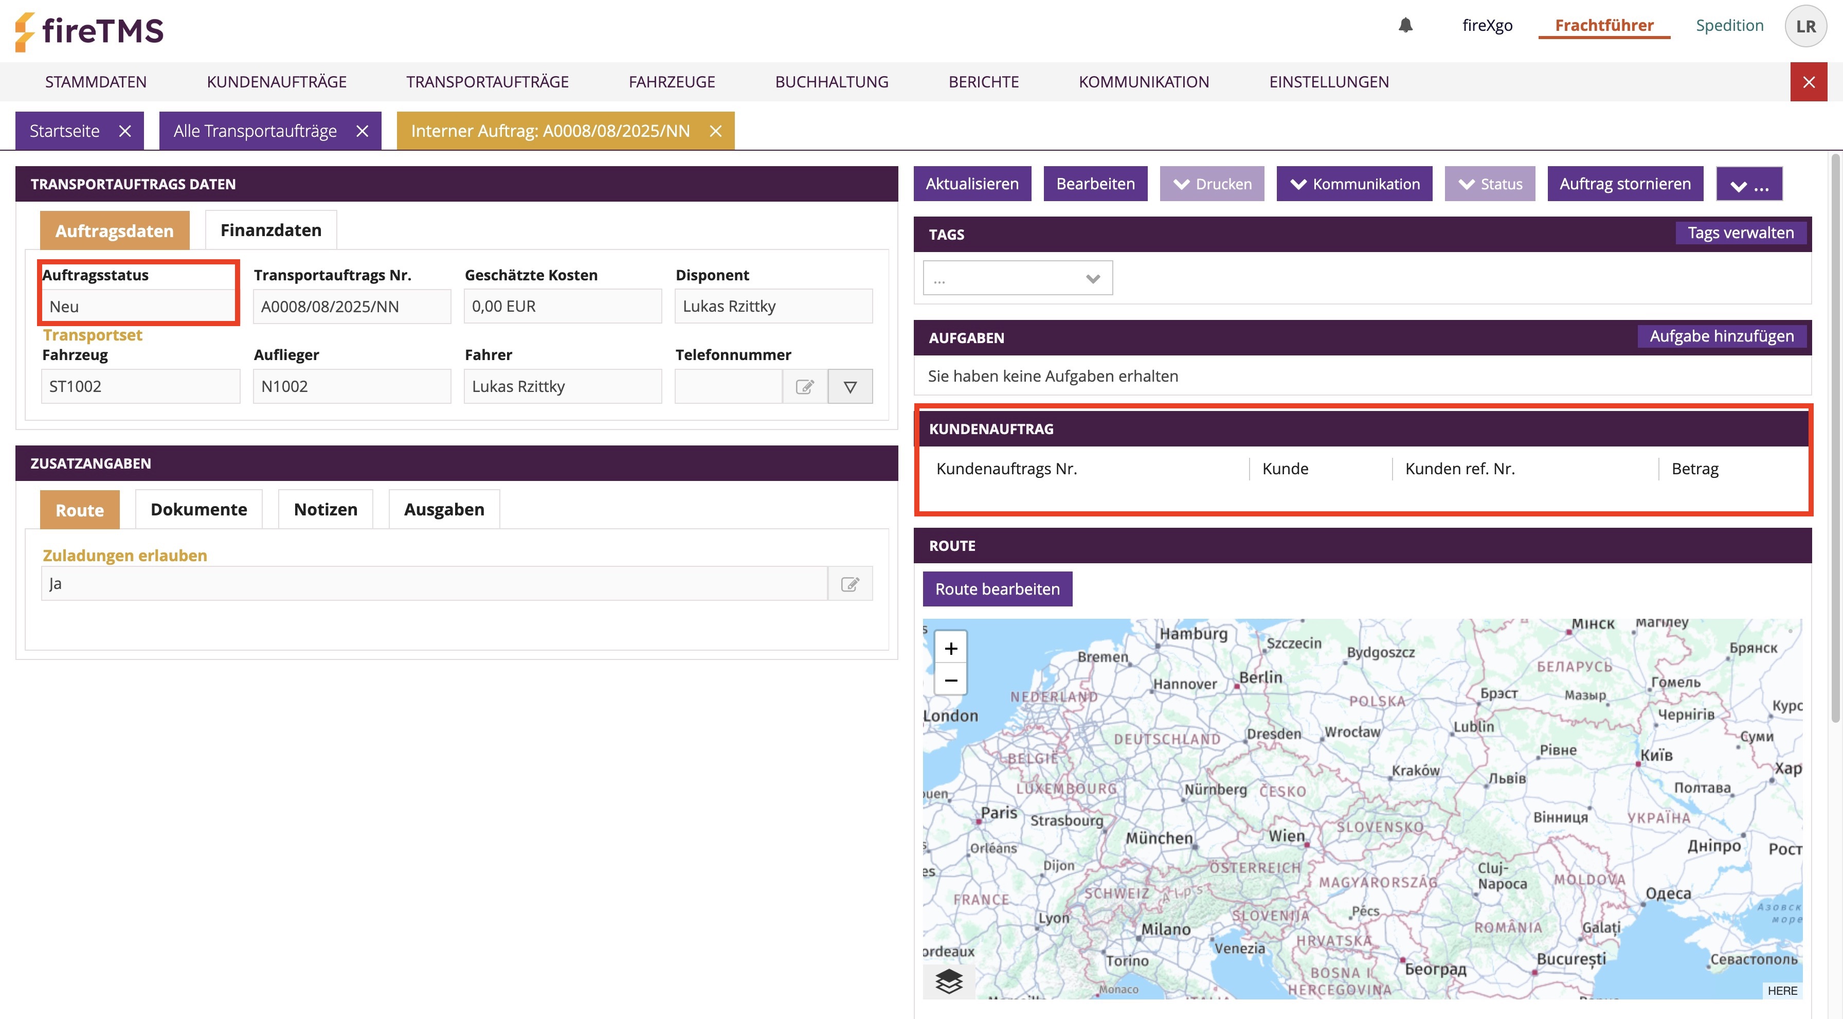Open the KOMMUNIKATION menu
The height and width of the screenshot is (1019, 1843).
[1144, 82]
